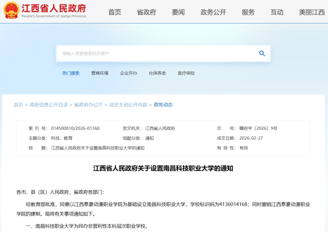Open the 互动 navigation menu item
This screenshot has width=328, height=232.
pyautogui.click(x=277, y=12)
